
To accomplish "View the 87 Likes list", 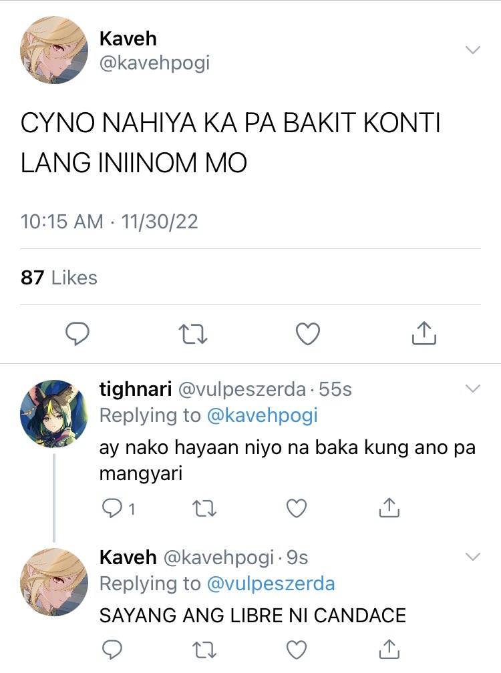I will (x=59, y=277).
